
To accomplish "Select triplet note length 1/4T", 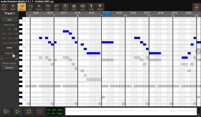I will pyautogui.click(x=10, y=38).
